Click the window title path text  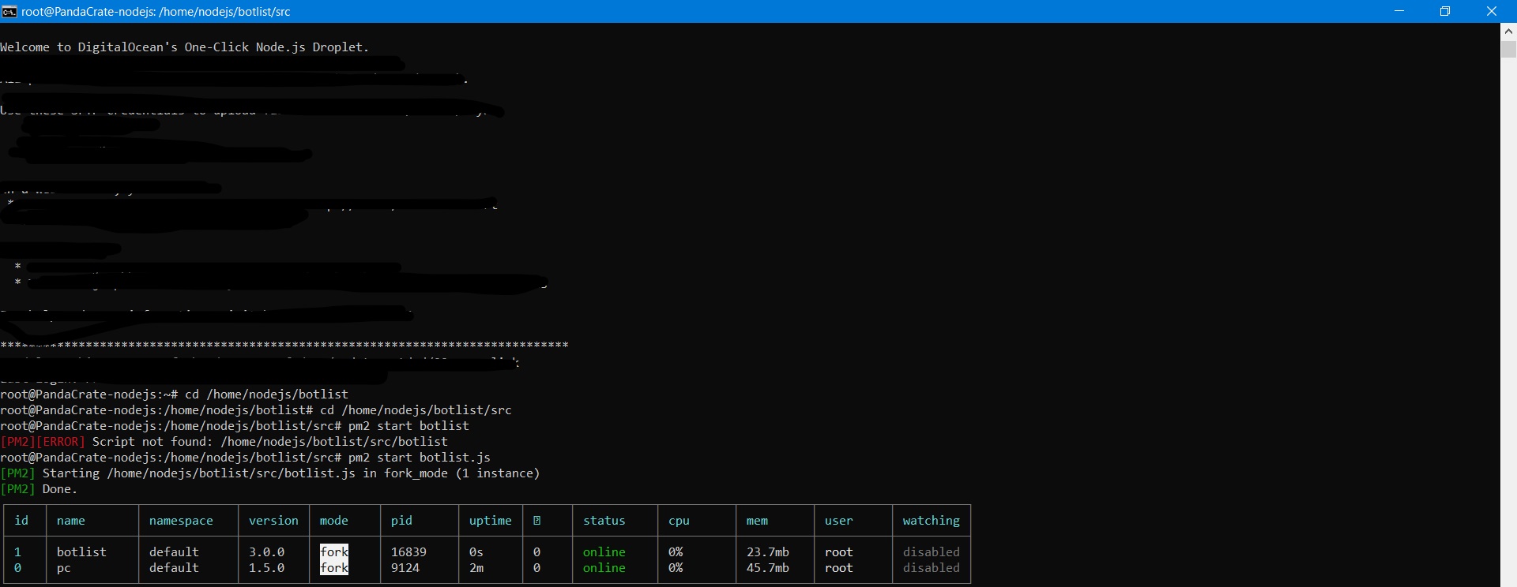tap(156, 12)
